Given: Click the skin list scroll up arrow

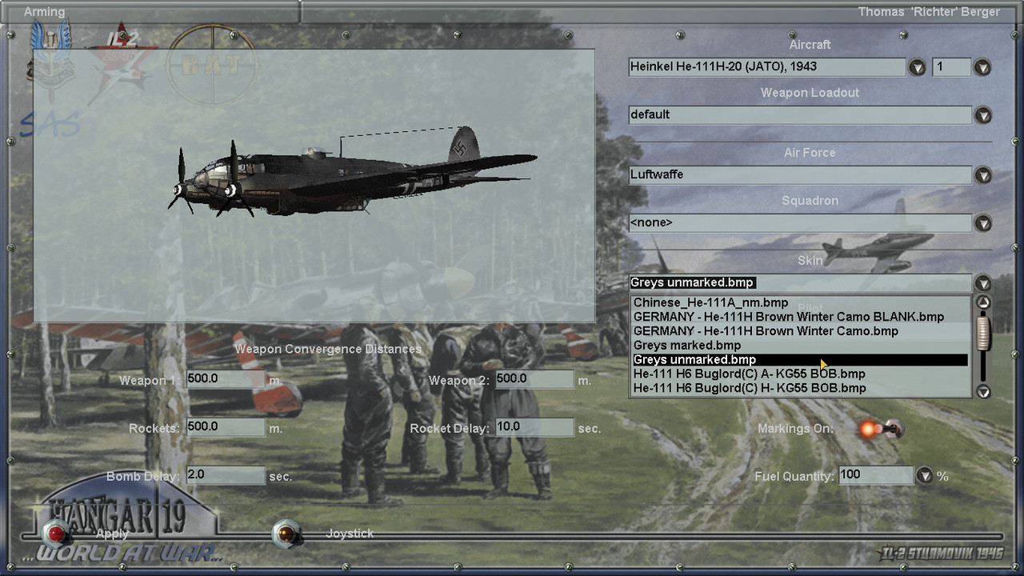Looking at the screenshot, I should click(983, 302).
